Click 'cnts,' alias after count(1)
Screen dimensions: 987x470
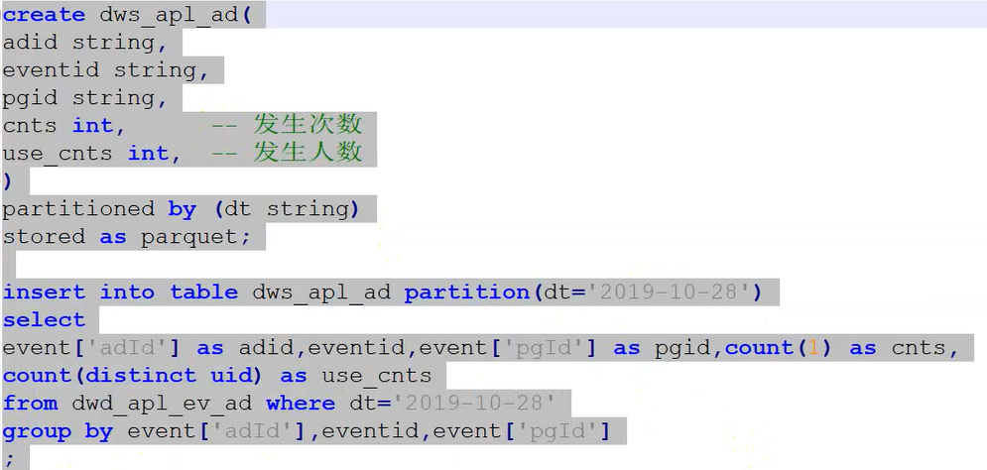[x=925, y=348]
